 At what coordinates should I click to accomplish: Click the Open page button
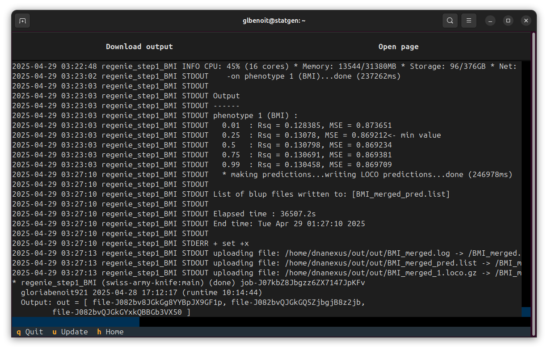point(399,46)
